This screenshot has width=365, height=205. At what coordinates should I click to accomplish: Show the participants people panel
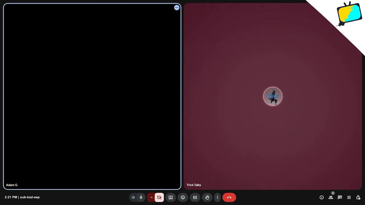331,197
